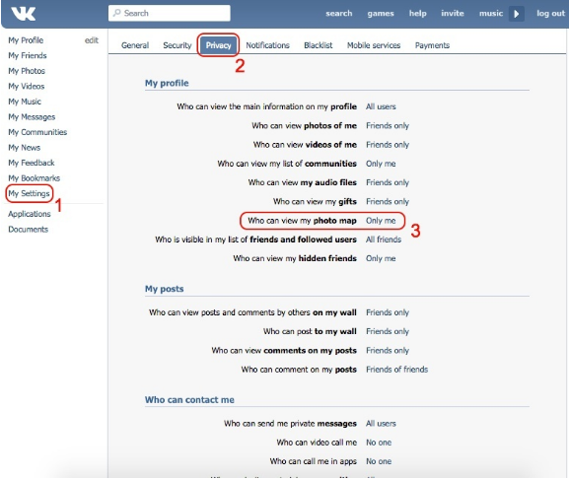Change 'No one' for video call setting

379,443
